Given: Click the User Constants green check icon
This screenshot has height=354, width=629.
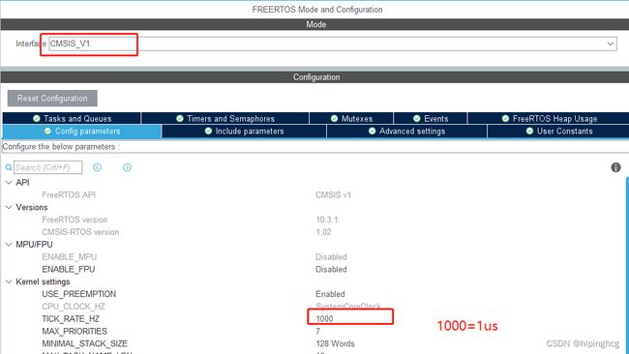Looking at the screenshot, I should [x=529, y=132].
